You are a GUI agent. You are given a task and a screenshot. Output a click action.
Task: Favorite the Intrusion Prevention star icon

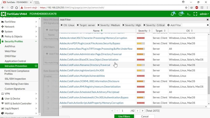click(x=36, y=66)
